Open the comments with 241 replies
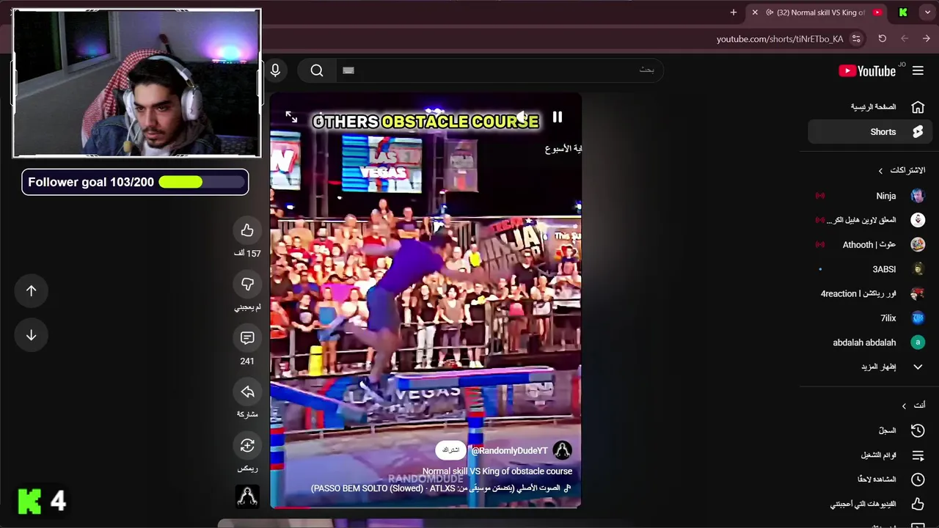The height and width of the screenshot is (528, 939). coord(247,338)
